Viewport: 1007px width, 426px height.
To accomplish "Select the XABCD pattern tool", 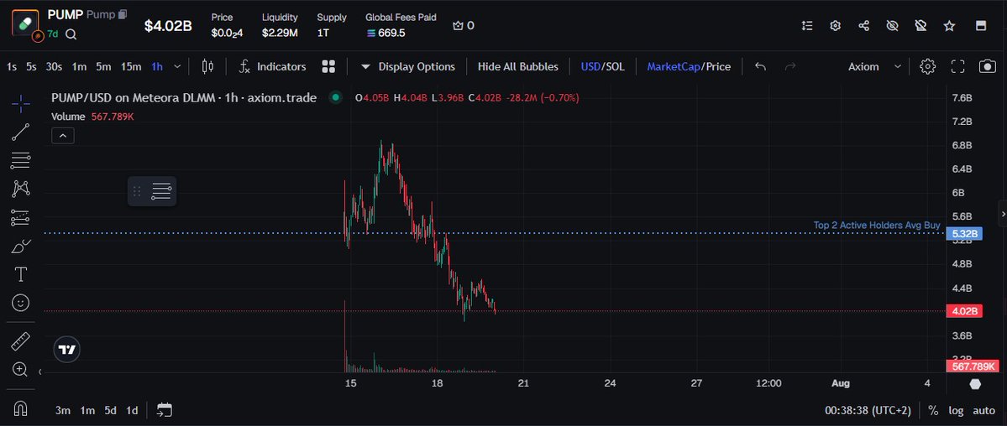I will pyautogui.click(x=20, y=189).
